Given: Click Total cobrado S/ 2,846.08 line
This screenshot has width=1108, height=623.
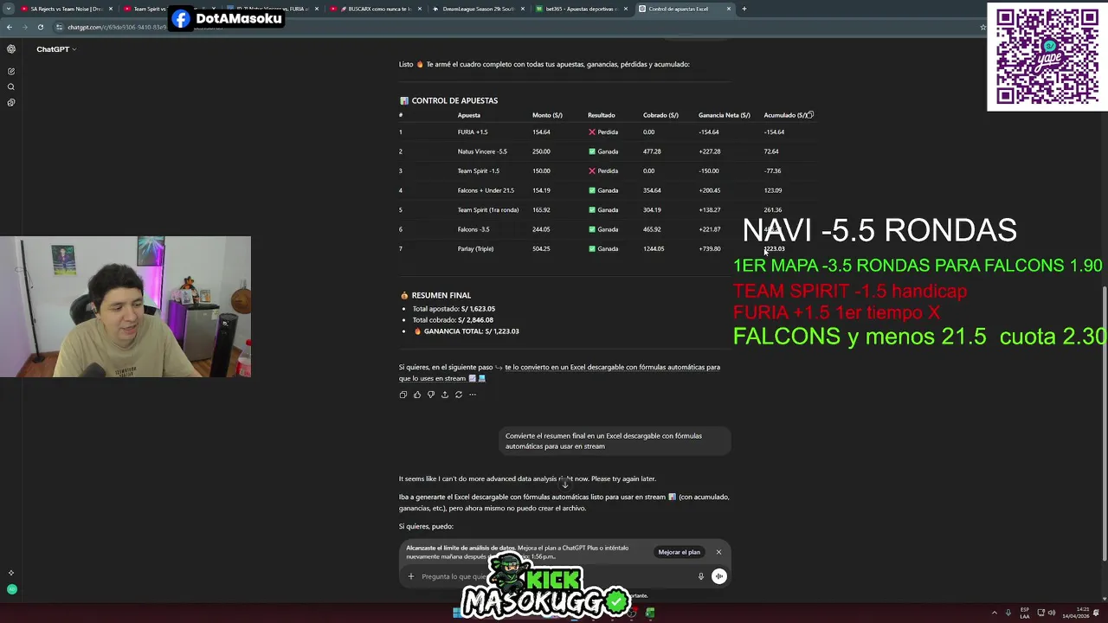Looking at the screenshot, I should (x=453, y=320).
